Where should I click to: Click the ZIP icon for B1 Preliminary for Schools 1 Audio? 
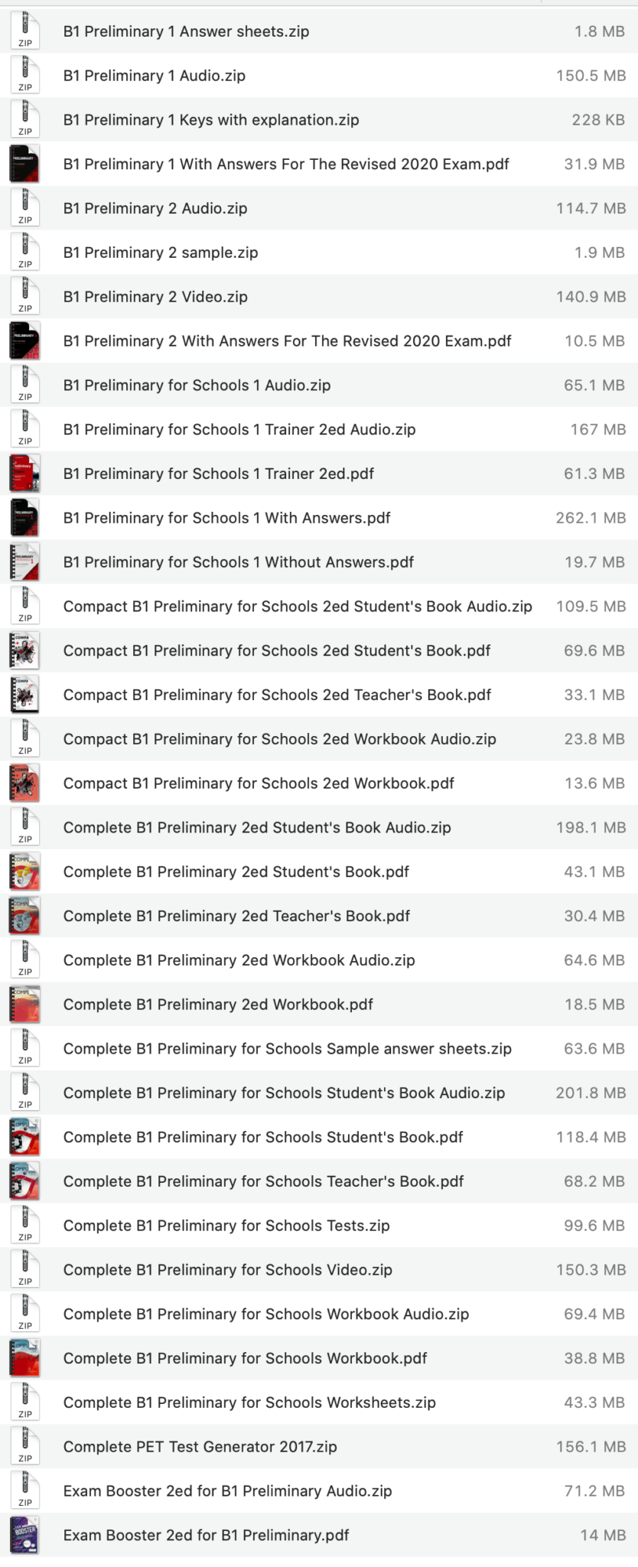point(24,385)
